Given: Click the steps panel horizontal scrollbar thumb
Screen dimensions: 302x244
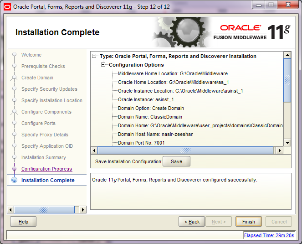Looking at the screenshot, I should (x=44, y=210).
